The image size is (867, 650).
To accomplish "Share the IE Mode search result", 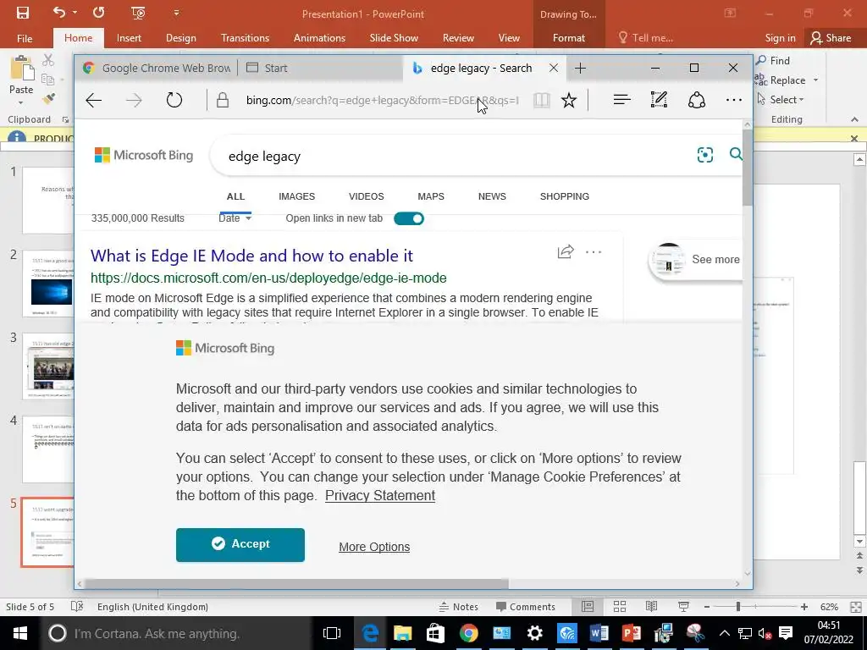I will 566,252.
